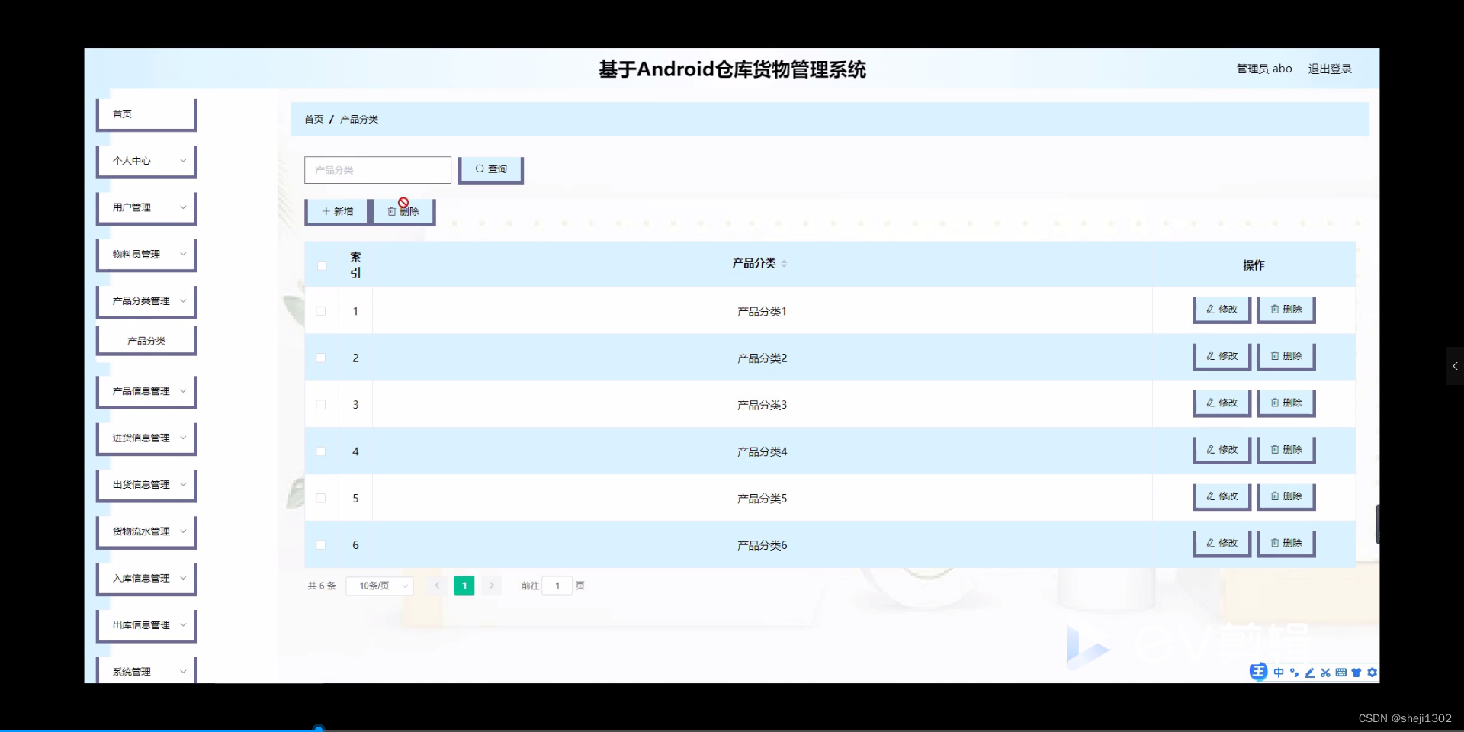Viewport: 1464px width, 732px height.
Task: Select the handwriting pencil icon in the IME toolbar
Action: point(1309,673)
